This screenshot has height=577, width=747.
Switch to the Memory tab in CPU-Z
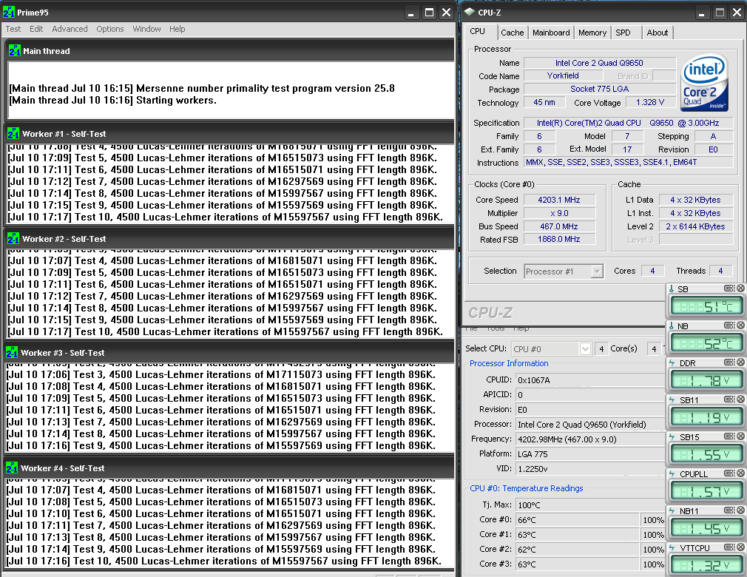click(x=592, y=33)
